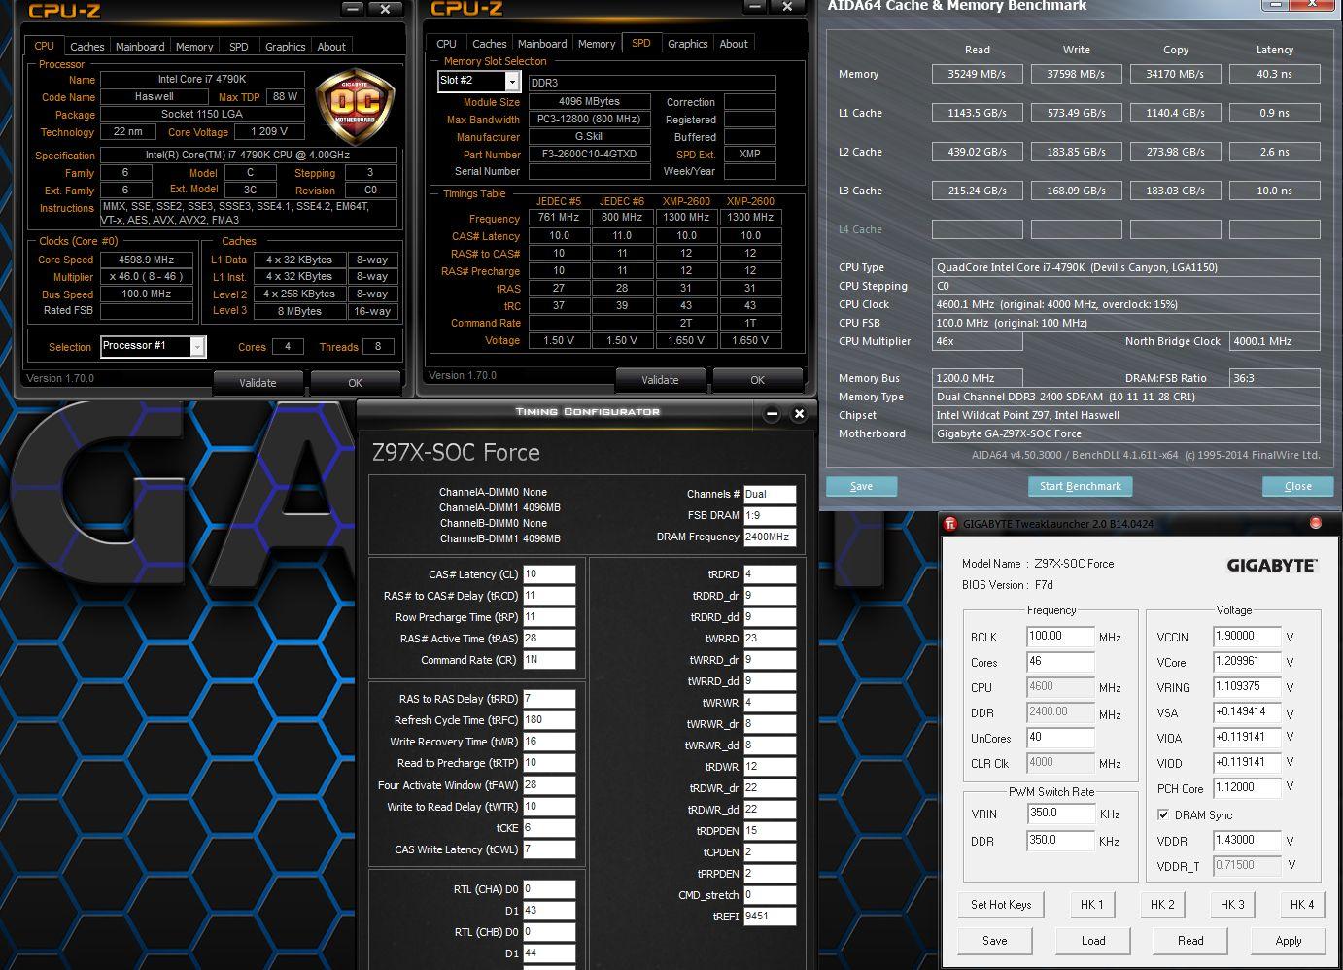Click Set Hot Keys in TweakLauncher

coord(1000,904)
